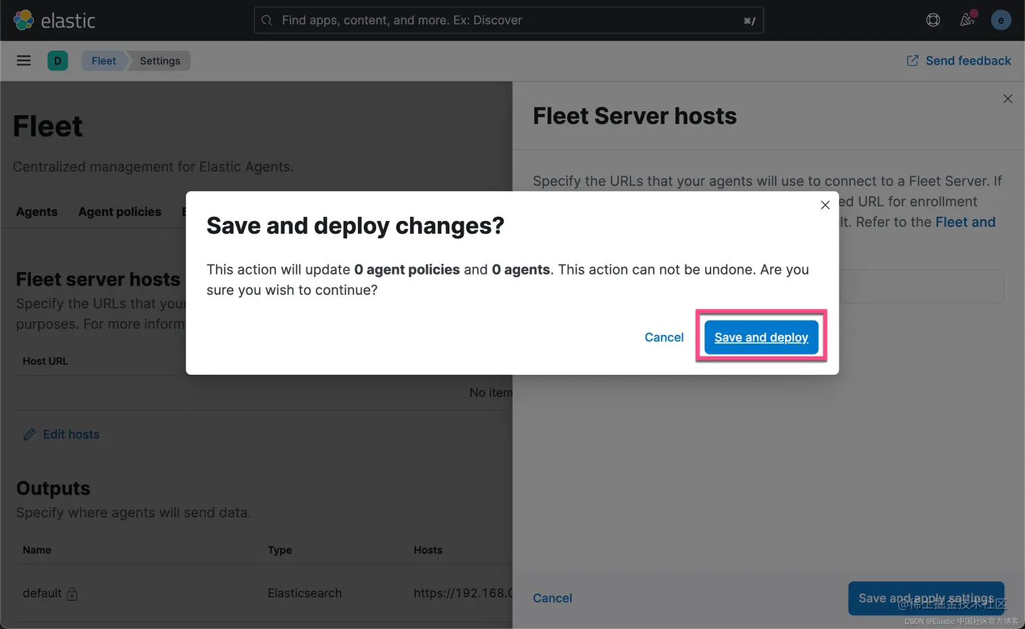
Task: Open the 'D' space selector badge
Action: coord(58,61)
